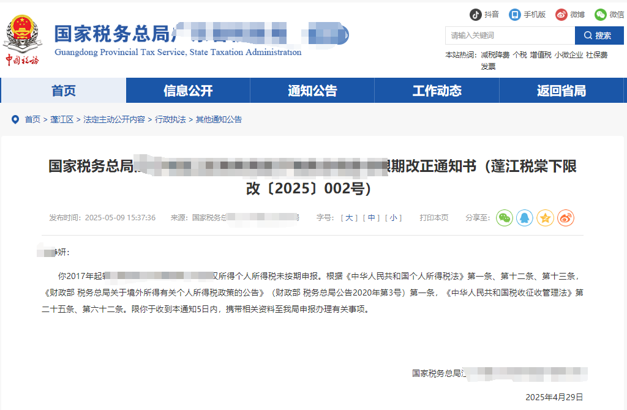Share article via blue QQ icon
Viewport: 627px width, 410px height.
point(525,218)
